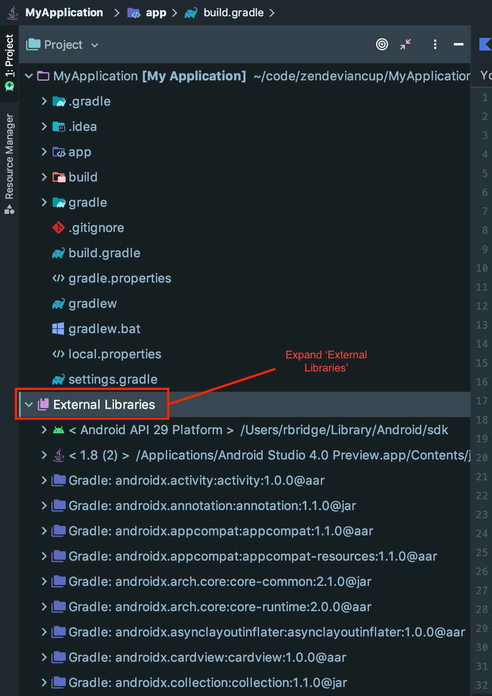Click the local.properties file icon
This screenshot has height=696, width=492.
click(59, 354)
